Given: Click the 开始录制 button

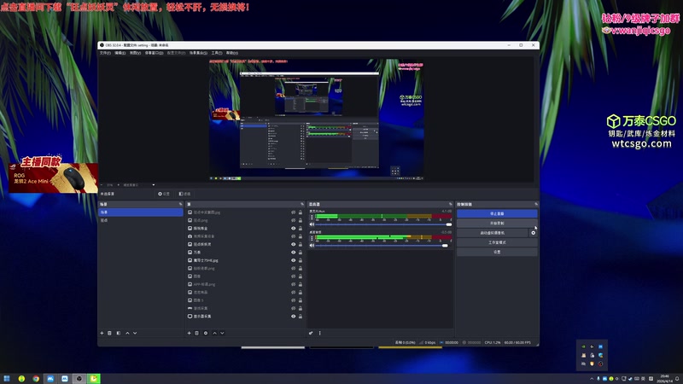Looking at the screenshot, I should point(497,224).
